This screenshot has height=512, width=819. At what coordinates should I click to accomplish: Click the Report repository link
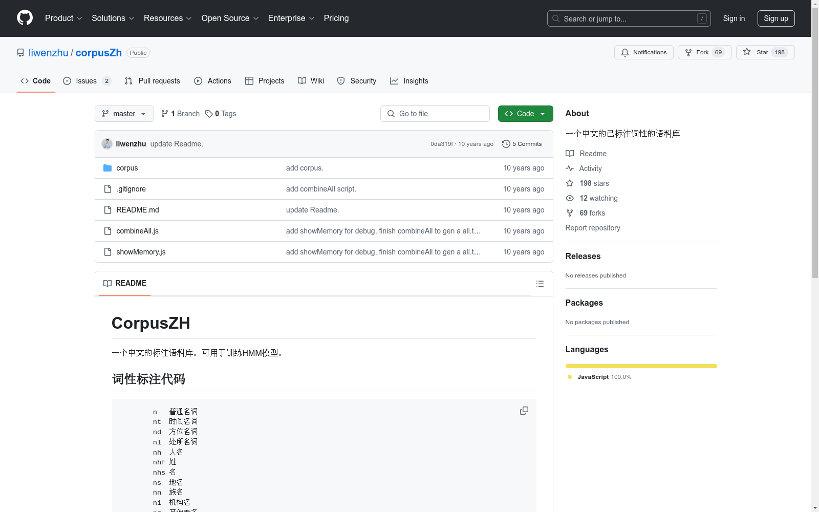pos(593,228)
